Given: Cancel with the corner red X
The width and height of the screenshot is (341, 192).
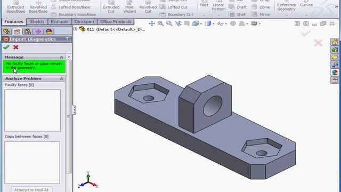Looking at the screenshot, I should pos(318,43).
